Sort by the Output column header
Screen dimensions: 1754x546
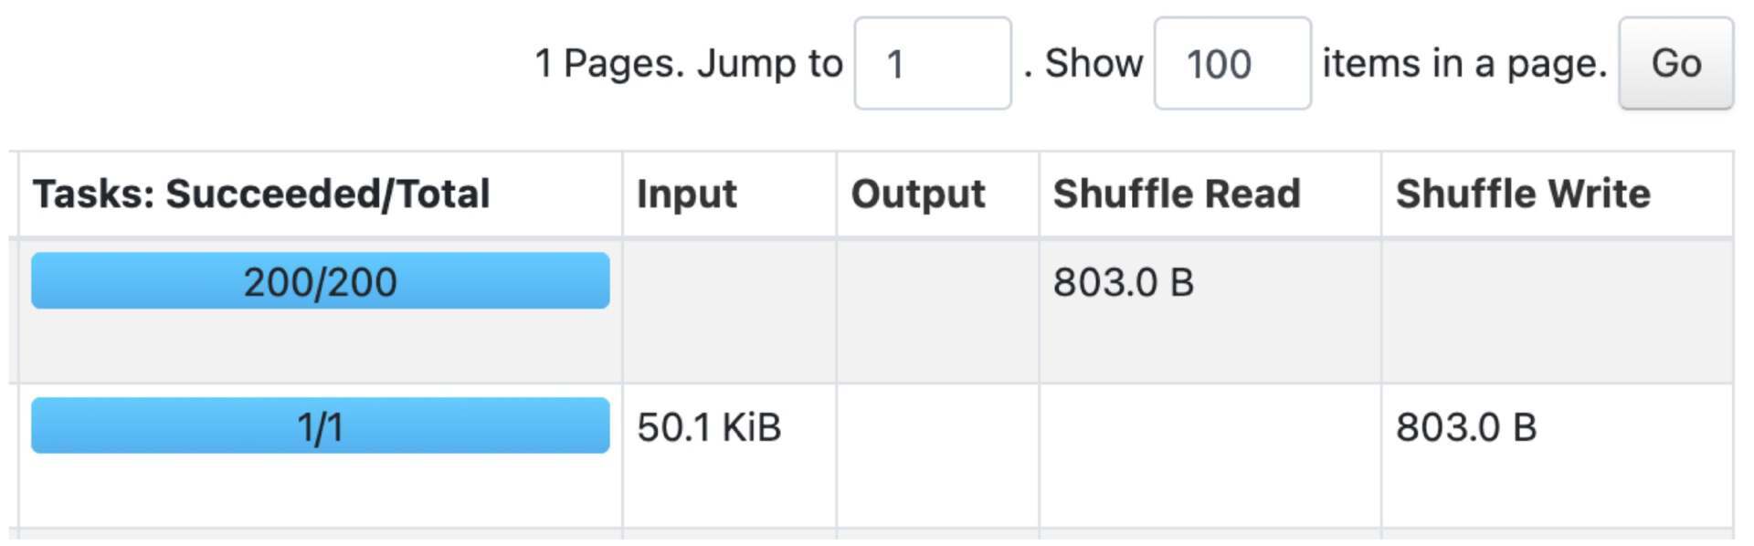[918, 194]
